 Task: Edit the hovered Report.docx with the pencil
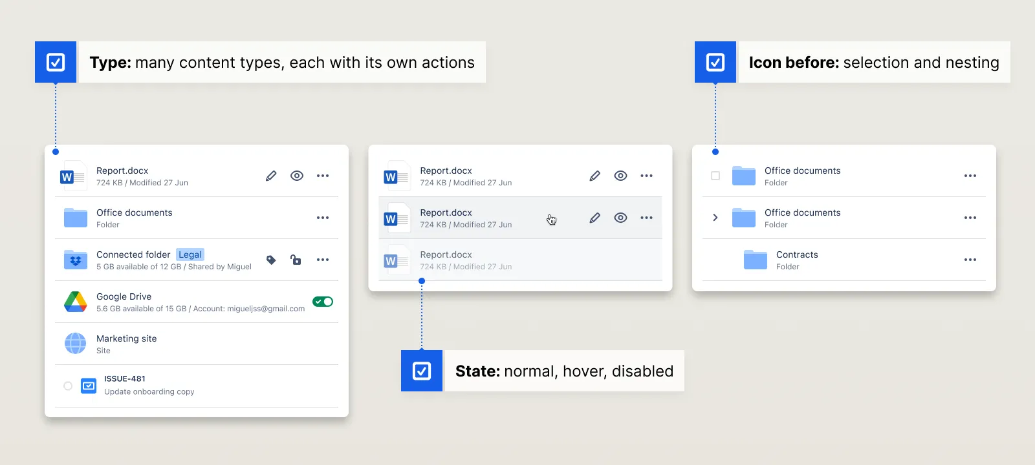pyautogui.click(x=595, y=218)
